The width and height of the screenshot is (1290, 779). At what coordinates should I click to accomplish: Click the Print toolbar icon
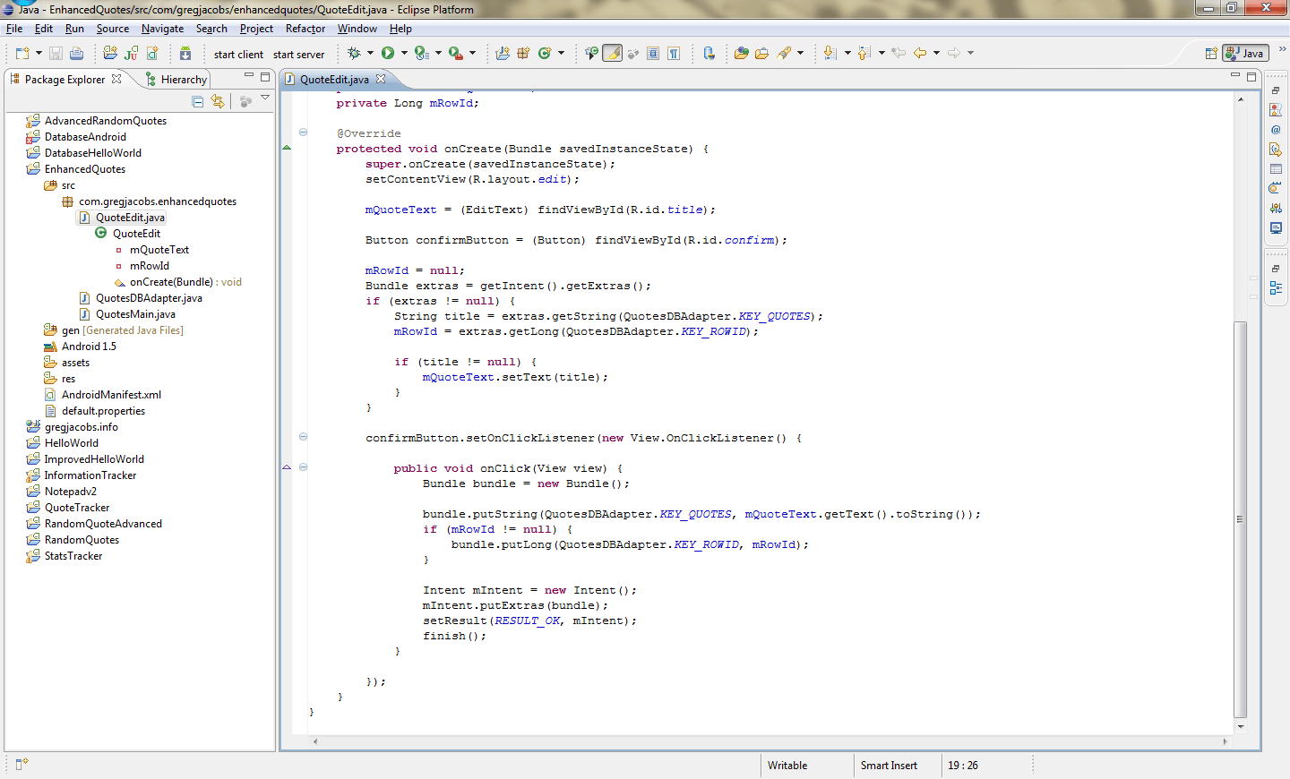(77, 54)
